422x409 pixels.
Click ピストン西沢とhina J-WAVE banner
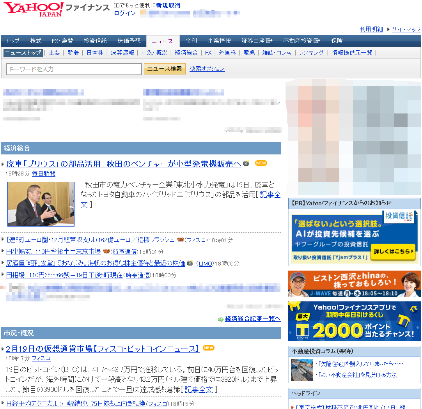click(x=354, y=284)
